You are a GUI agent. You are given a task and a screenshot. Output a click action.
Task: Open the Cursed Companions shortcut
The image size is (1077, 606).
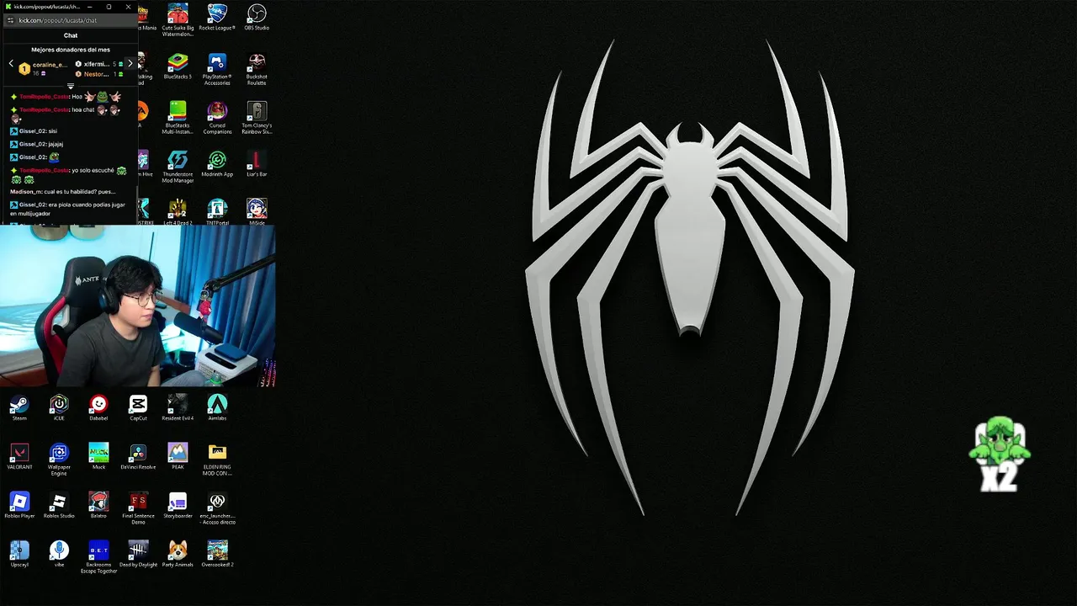tap(217, 118)
